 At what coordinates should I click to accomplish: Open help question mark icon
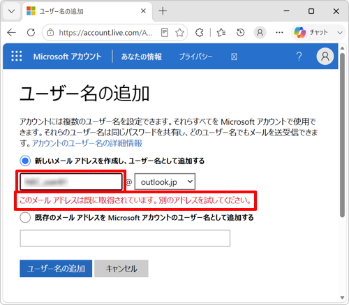click(299, 57)
